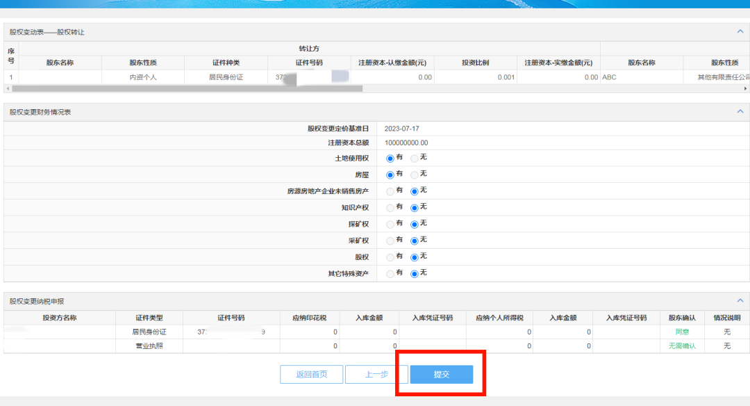The height and width of the screenshot is (406, 750).
Task: Click the 无需确认 status text
Action: coord(682,346)
